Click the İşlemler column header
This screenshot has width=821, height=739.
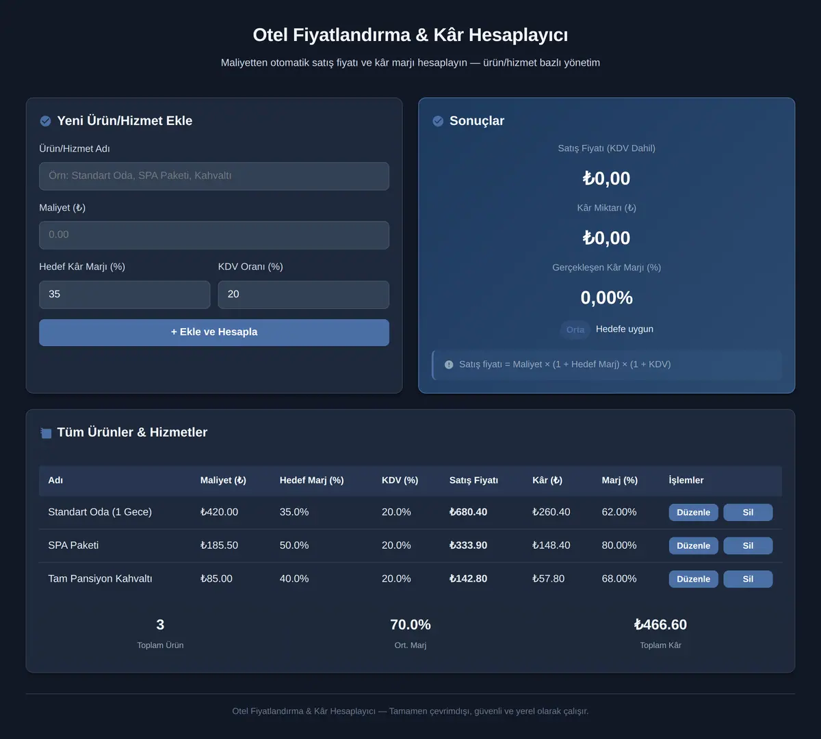point(686,481)
